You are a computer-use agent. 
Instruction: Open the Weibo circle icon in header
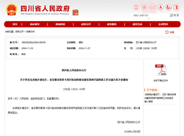(144, 7)
